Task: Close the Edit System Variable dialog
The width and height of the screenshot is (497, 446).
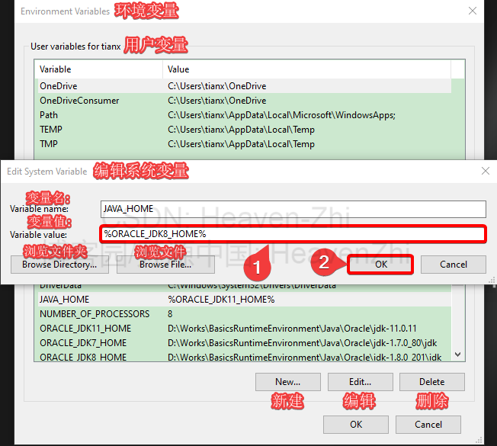Action: pos(486,172)
